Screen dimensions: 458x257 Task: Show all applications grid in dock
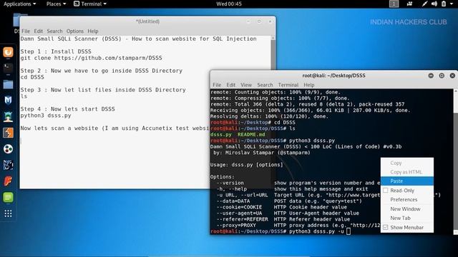[8, 213]
